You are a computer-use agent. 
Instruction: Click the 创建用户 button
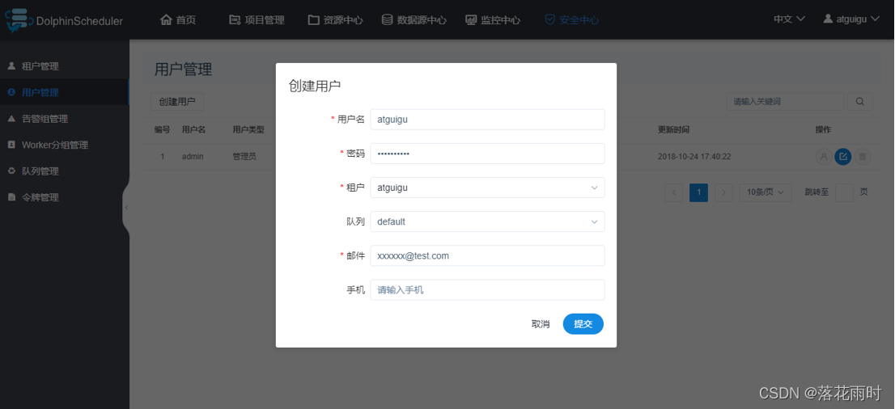pos(177,102)
